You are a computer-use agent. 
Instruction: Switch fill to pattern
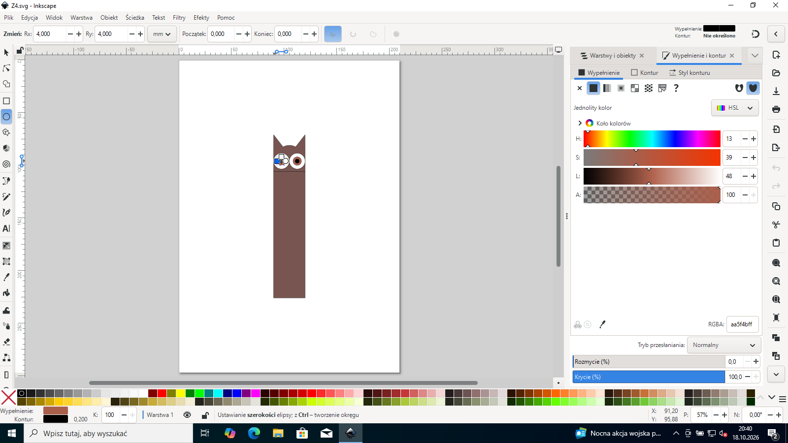[x=649, y=88]
